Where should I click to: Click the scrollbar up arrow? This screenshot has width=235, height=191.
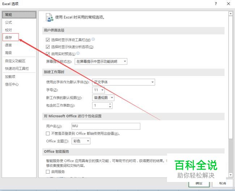pos(231,14)
